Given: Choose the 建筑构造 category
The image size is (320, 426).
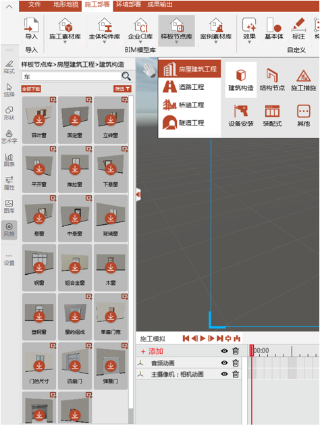Looking at the screenshot, I should pyautogui.click(x=241, y=80).
